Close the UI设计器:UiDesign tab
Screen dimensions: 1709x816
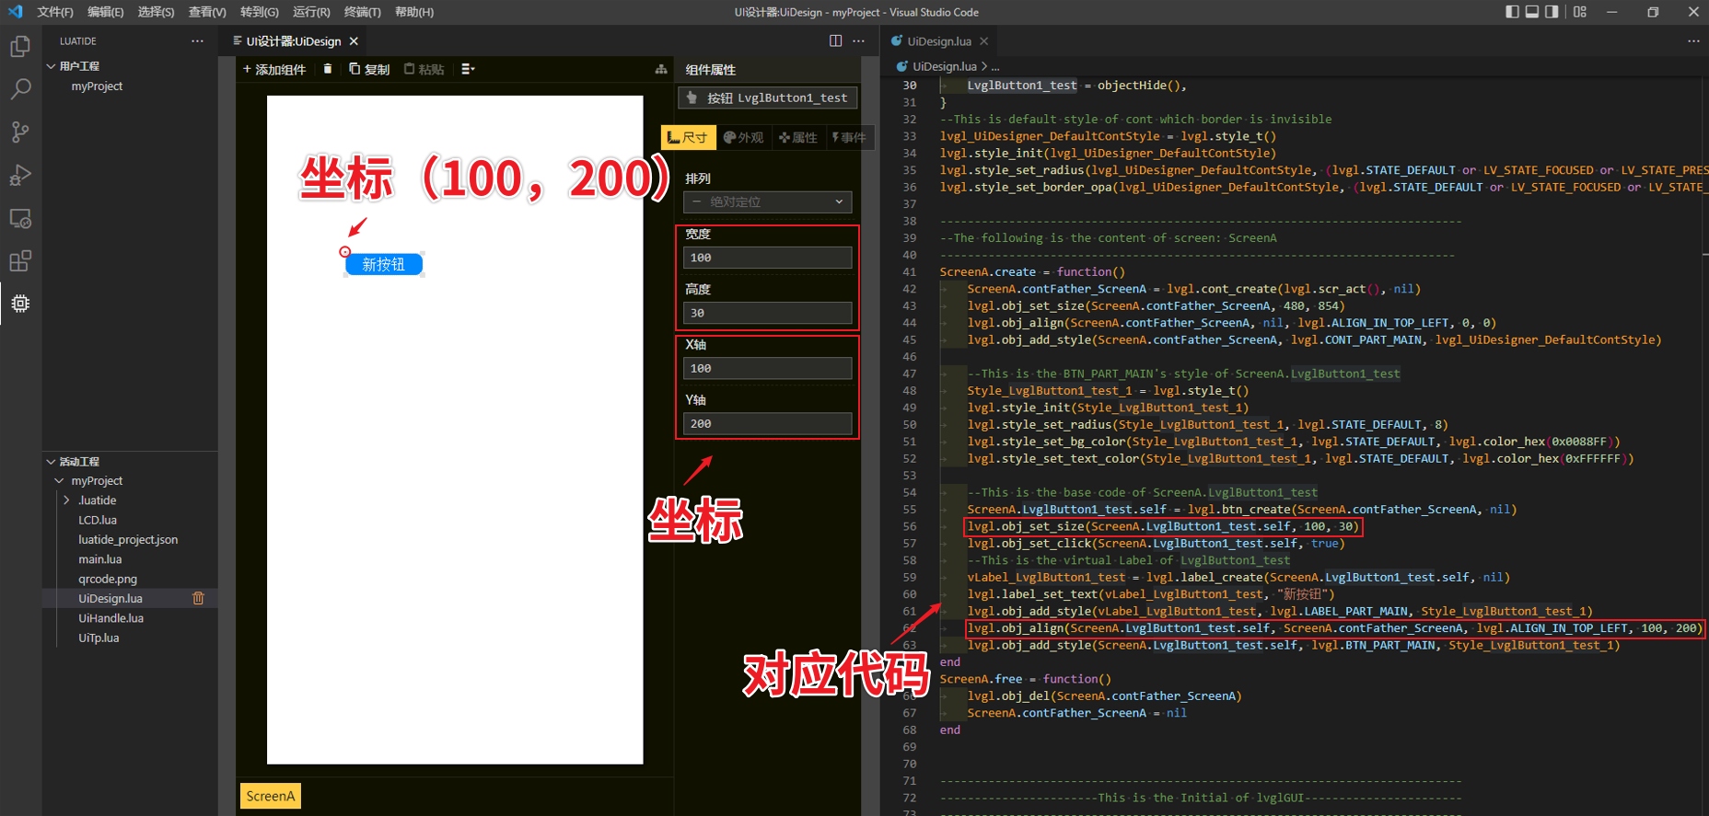point(354,41)
